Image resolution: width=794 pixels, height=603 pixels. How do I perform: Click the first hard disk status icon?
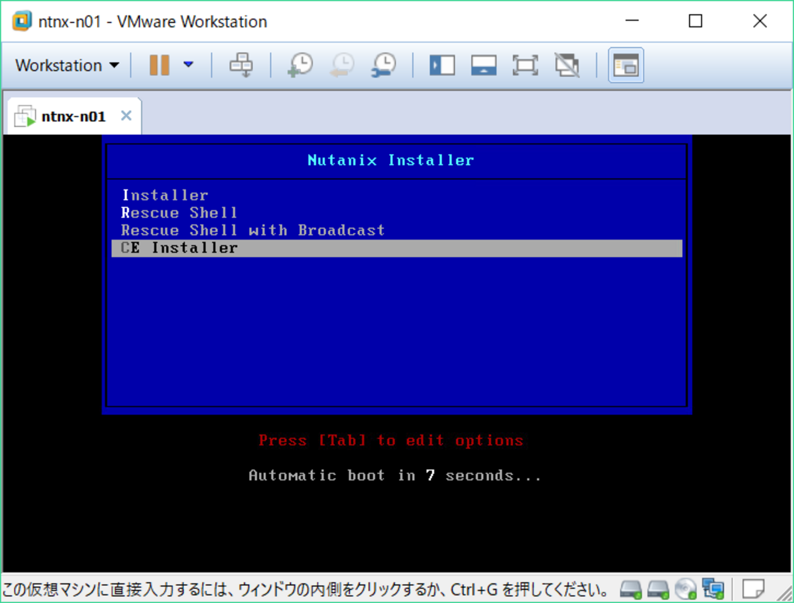(x=631, y=590)
